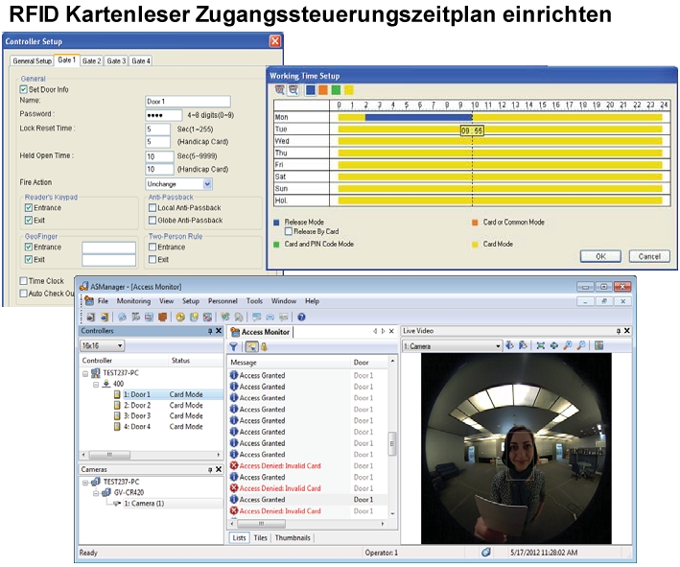Click the gold lock icon in Access Monitor toolbar
The height and width of the screenshot is (567, 680).
pos(264,346)
